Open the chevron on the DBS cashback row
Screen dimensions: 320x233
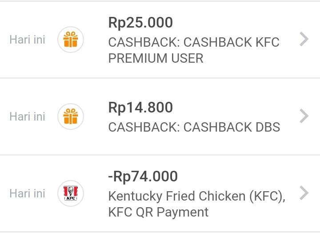(304, 116)
